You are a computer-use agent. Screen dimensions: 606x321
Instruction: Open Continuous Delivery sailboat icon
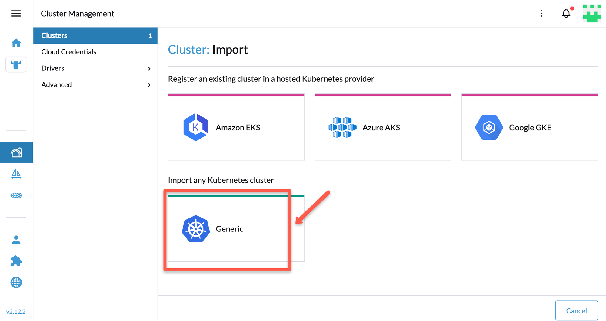16,174
